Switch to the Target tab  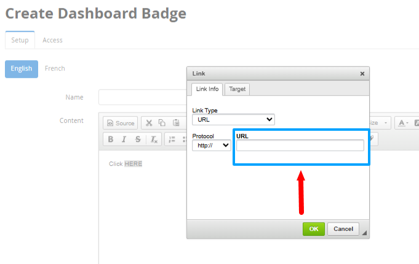(237, 89)
